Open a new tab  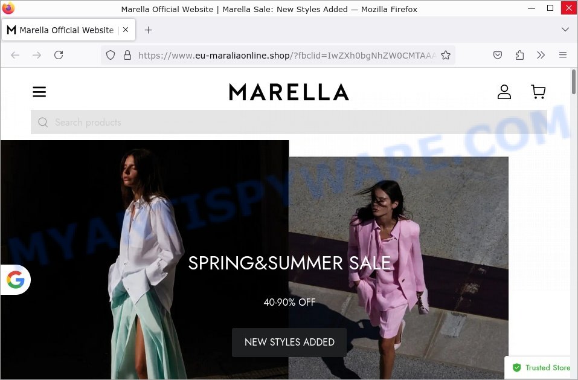pyautogui.click(x=148, y=30)
